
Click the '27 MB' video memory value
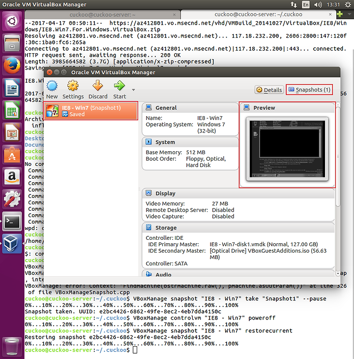coord(220,203)
